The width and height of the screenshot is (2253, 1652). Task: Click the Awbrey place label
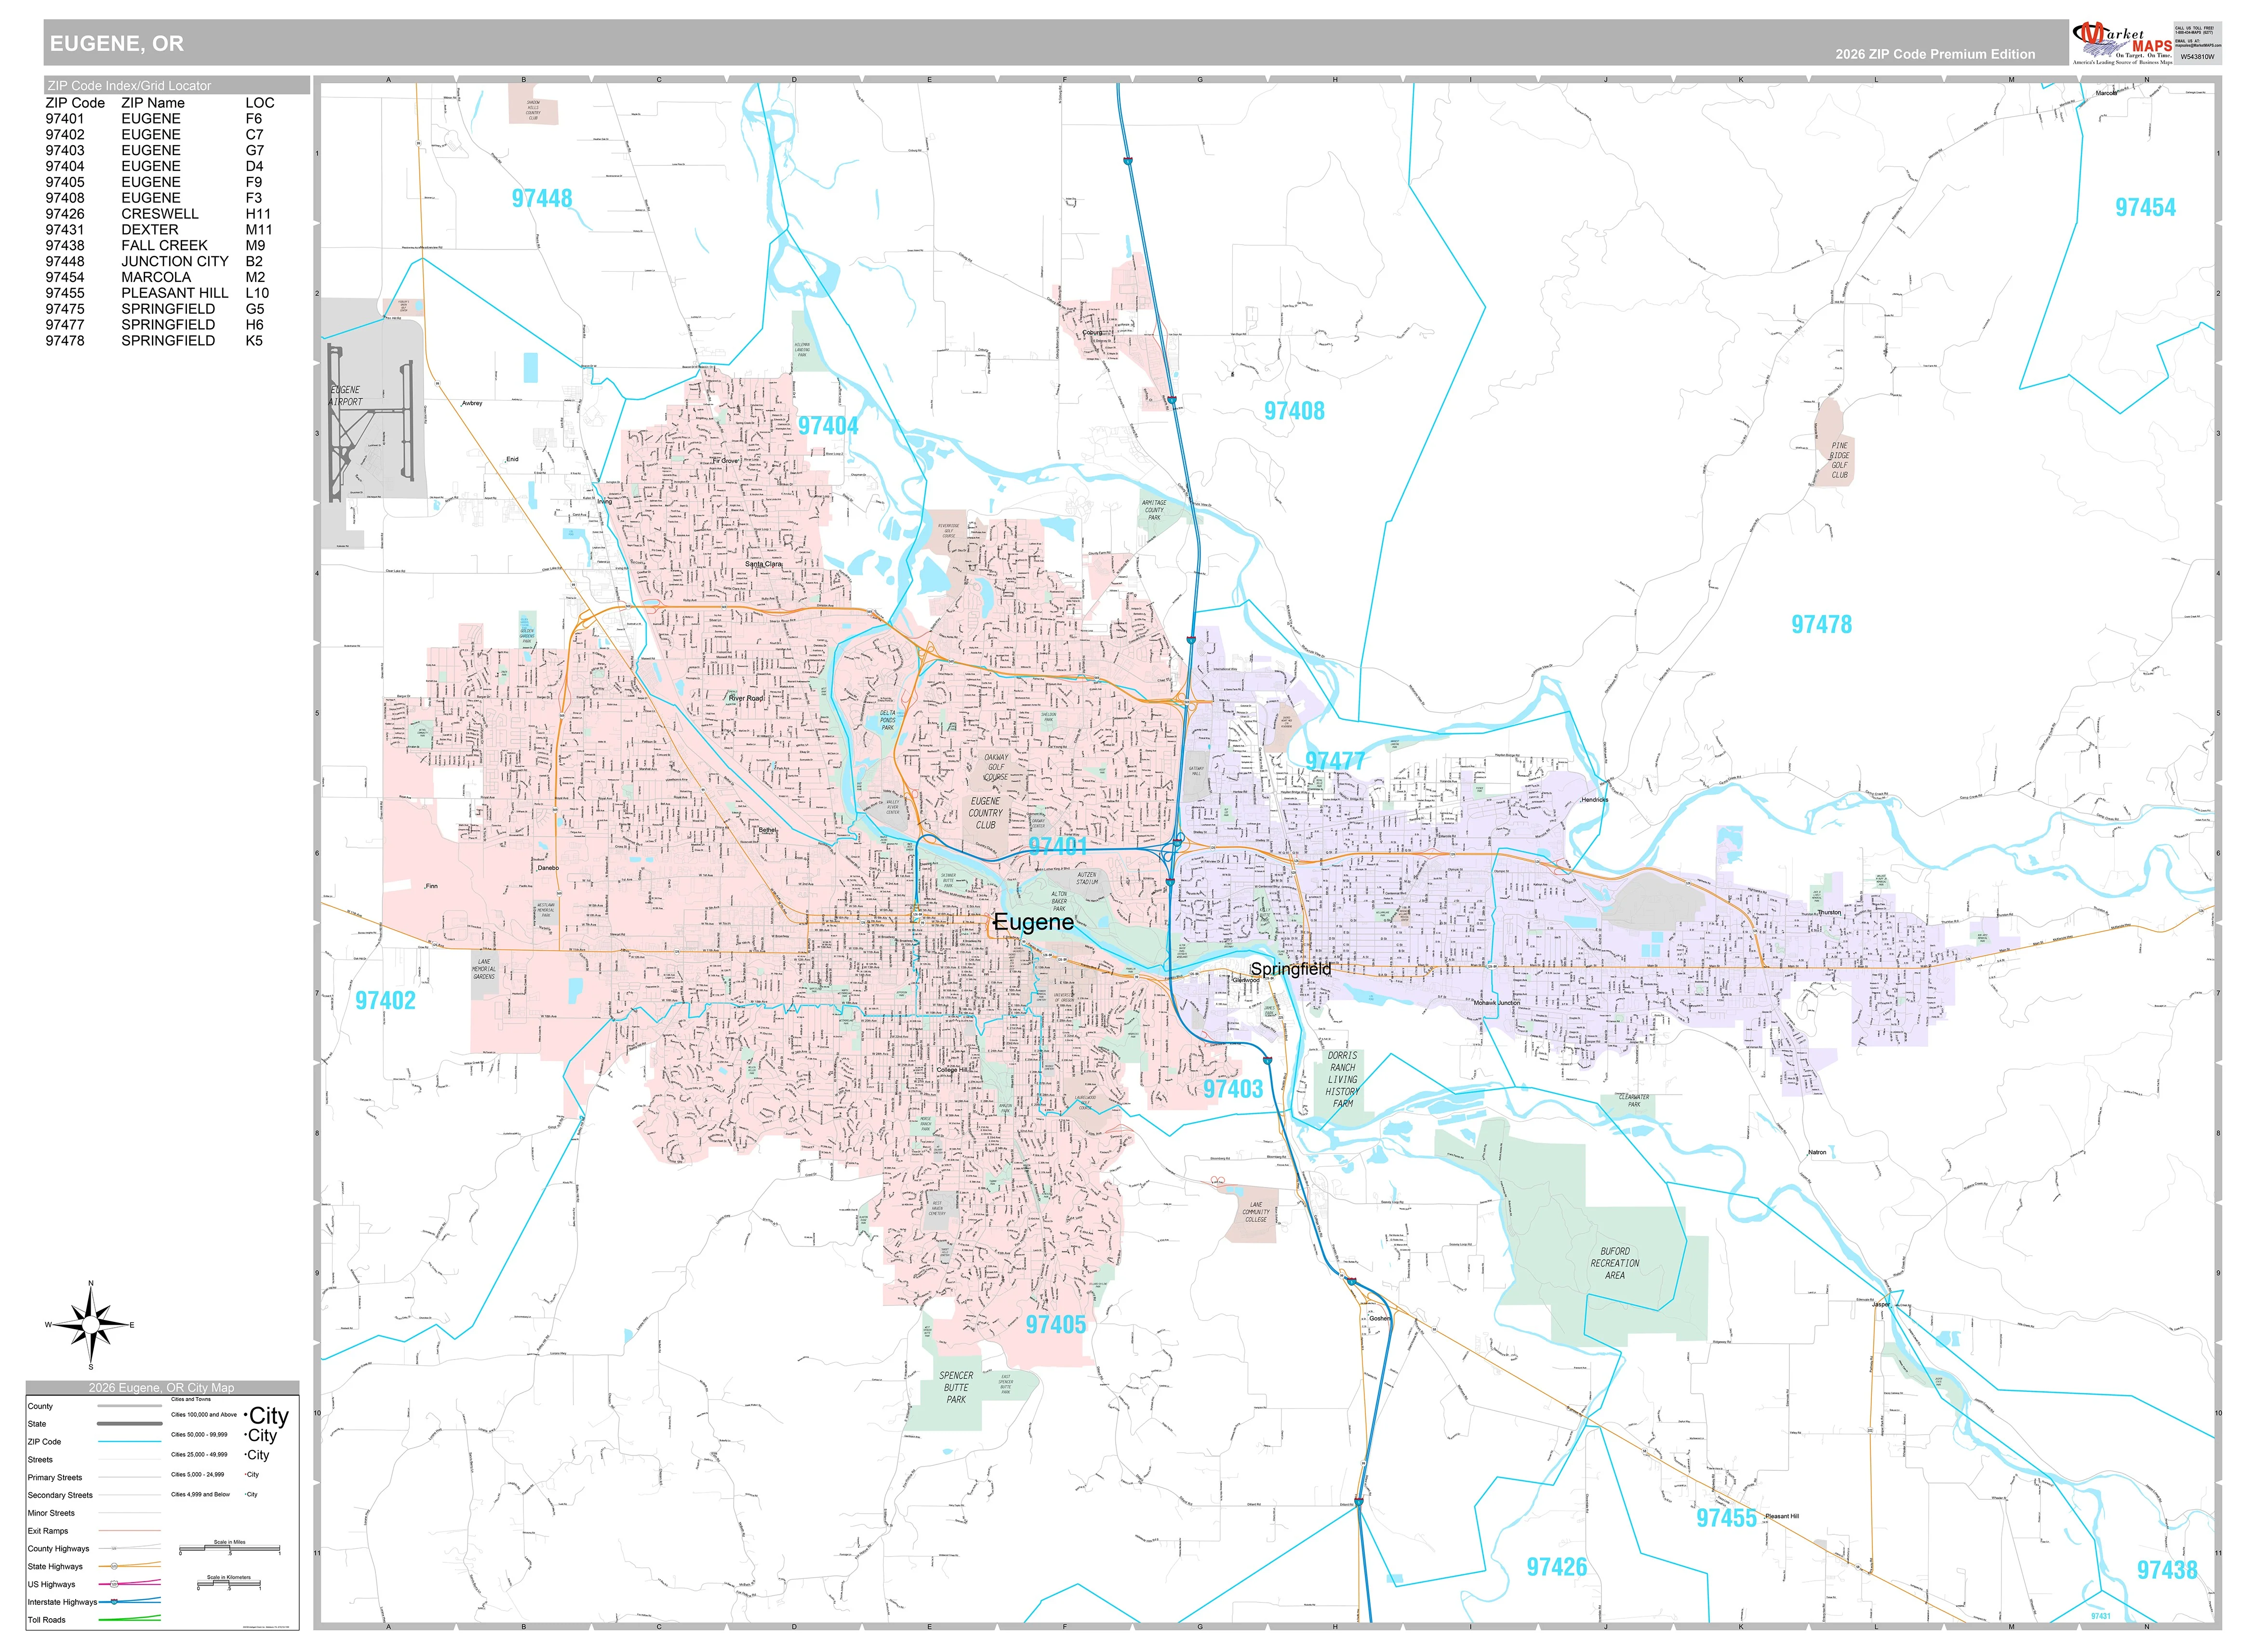coord(472,403)
